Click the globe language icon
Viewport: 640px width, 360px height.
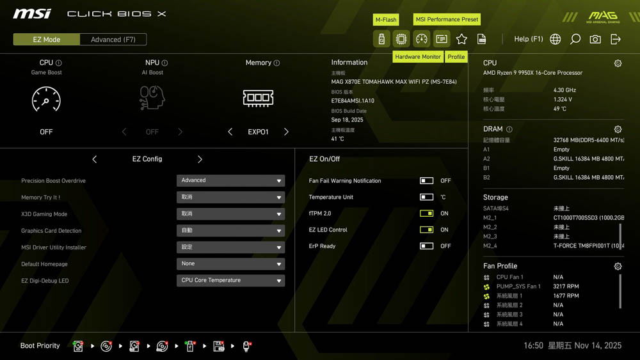point(556,39)
